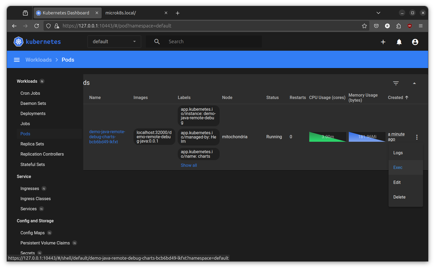Open Persistent Volume Claims in sidebar
This screenshot has height=269, width=435.
[45, 243]
